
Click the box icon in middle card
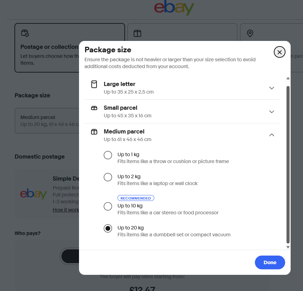click(137, 33)
